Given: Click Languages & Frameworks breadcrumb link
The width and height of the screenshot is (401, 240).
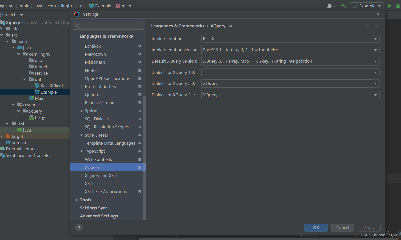Looking at the screenshot, I should [x=178, y=26].
